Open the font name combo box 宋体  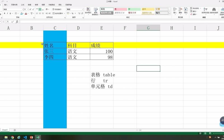(x=13, y=9)
